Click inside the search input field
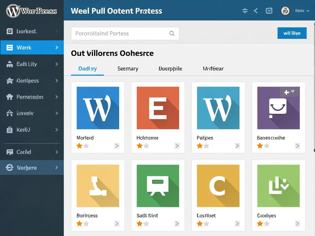Image resolution: width=315 pixels, height=236 pixels. 120,34
